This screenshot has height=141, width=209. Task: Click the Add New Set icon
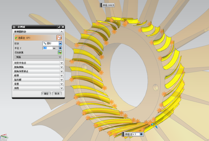click(x=60, y=52)
